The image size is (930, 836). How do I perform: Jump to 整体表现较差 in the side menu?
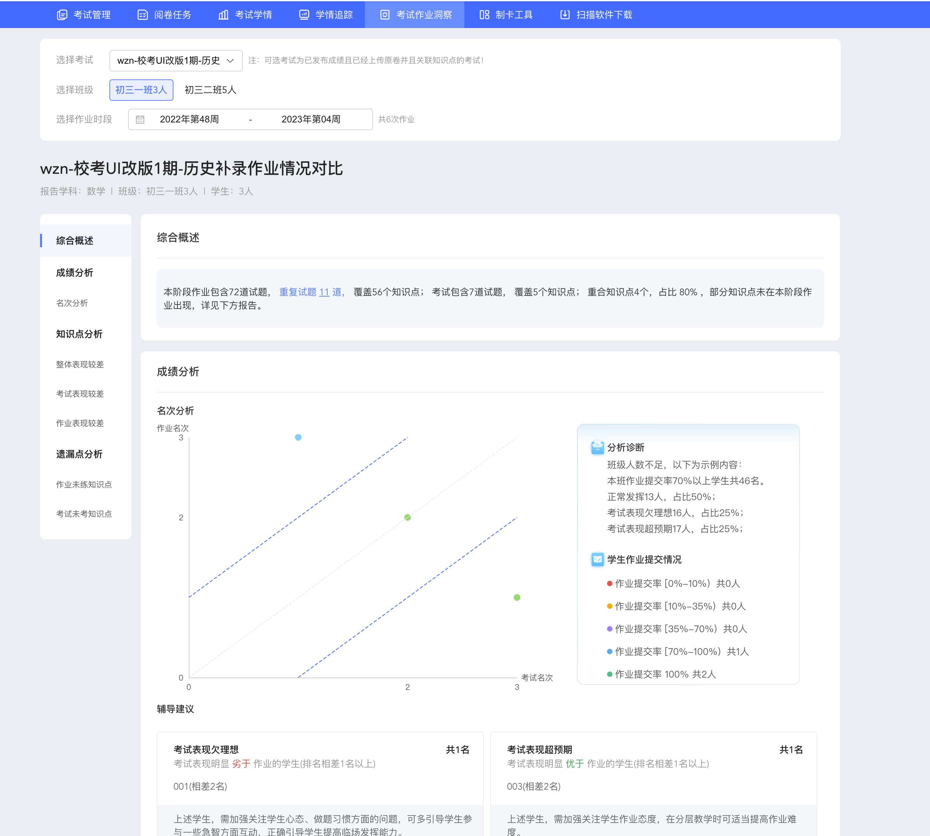tap(80, 365)
